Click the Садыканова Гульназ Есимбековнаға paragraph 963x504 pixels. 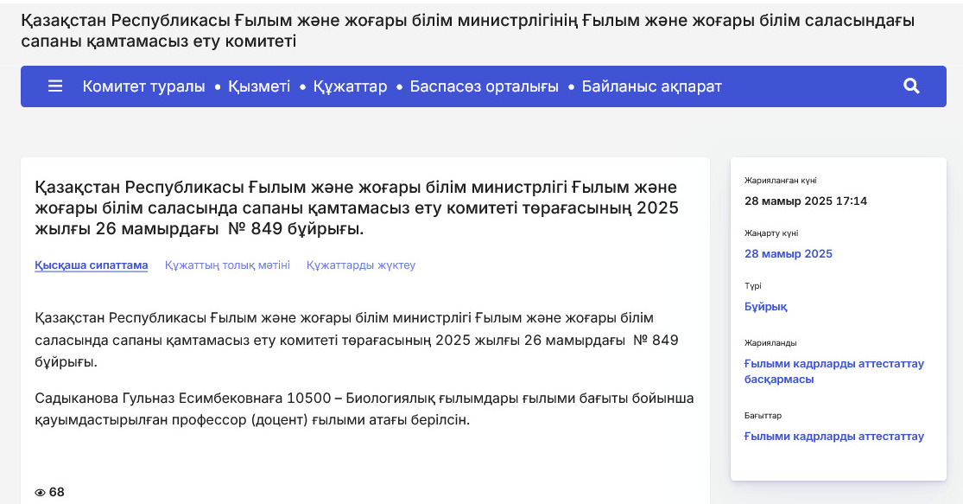click(x=364, y=409)
